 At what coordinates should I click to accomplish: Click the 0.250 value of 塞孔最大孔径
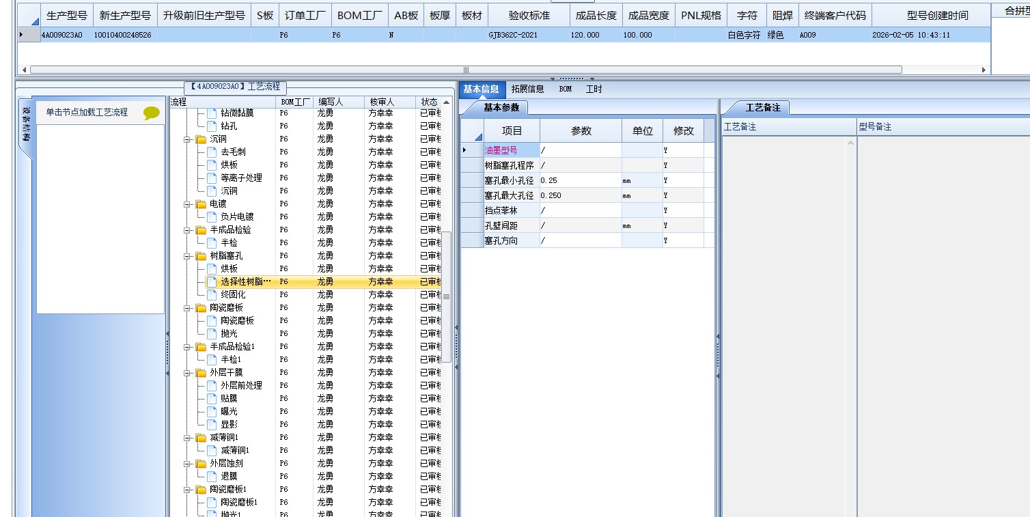click(581, 195)
